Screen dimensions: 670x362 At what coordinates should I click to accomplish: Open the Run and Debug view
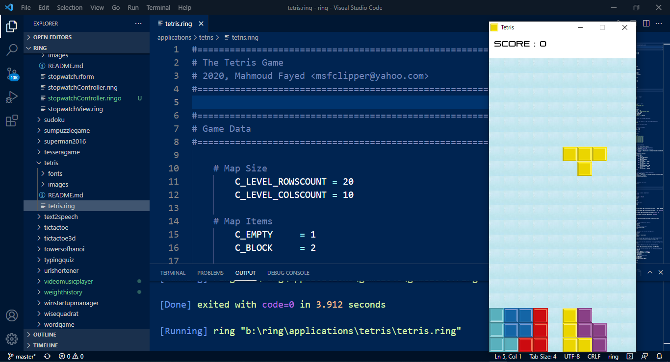tap(12, 97)
